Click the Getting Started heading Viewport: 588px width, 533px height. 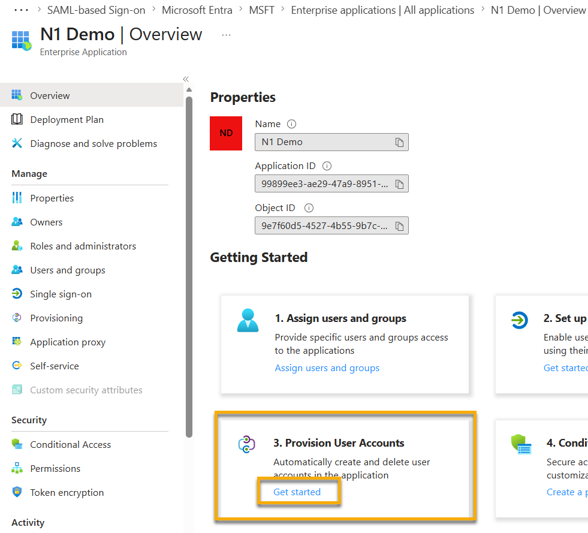[259, 257]
